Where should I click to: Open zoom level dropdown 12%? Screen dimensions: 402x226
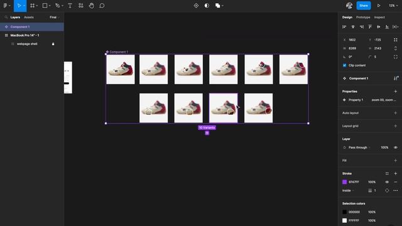[x=393, y=6]
